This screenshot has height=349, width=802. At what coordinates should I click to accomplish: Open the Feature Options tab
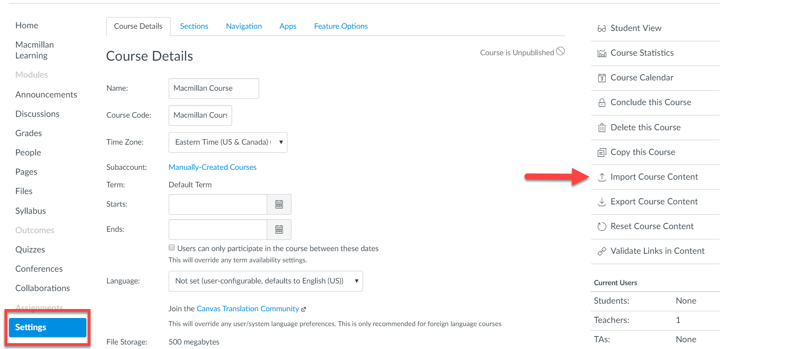(341, 26)
